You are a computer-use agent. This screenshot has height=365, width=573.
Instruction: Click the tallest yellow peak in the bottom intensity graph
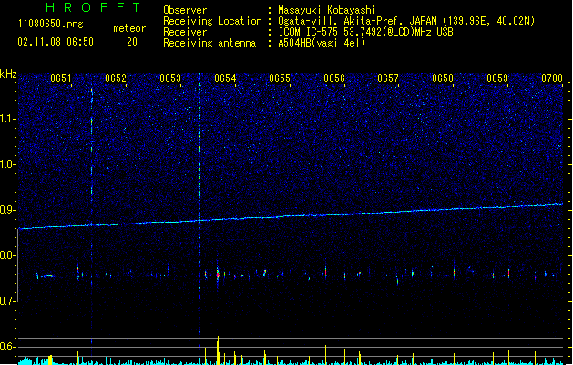point(218,350)
